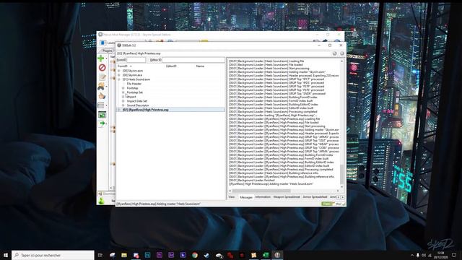The height and width of the screenshot is (260, 462).
Task: Switch to the Information tab
Action: pos(263,197)
